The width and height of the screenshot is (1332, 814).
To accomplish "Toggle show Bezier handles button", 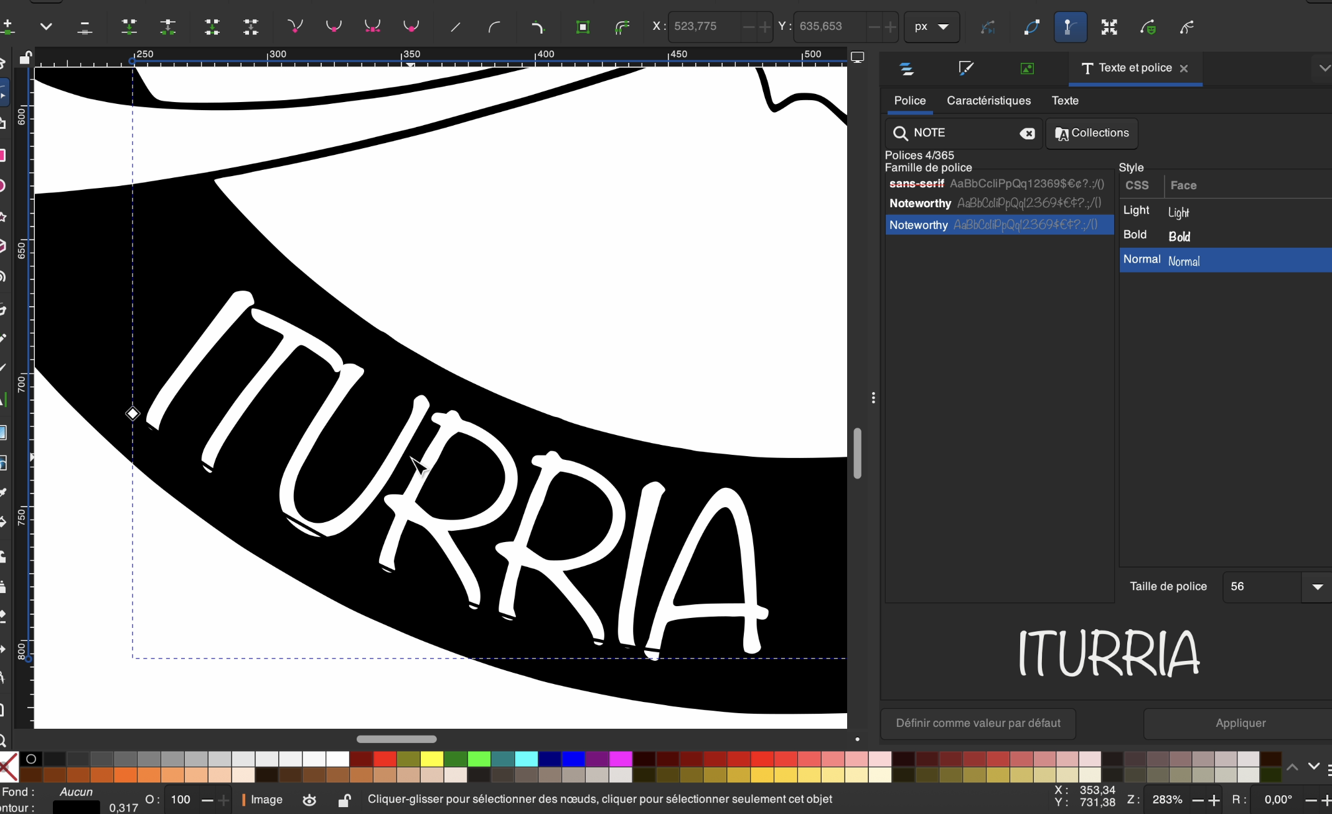I will pos(1070,27).
